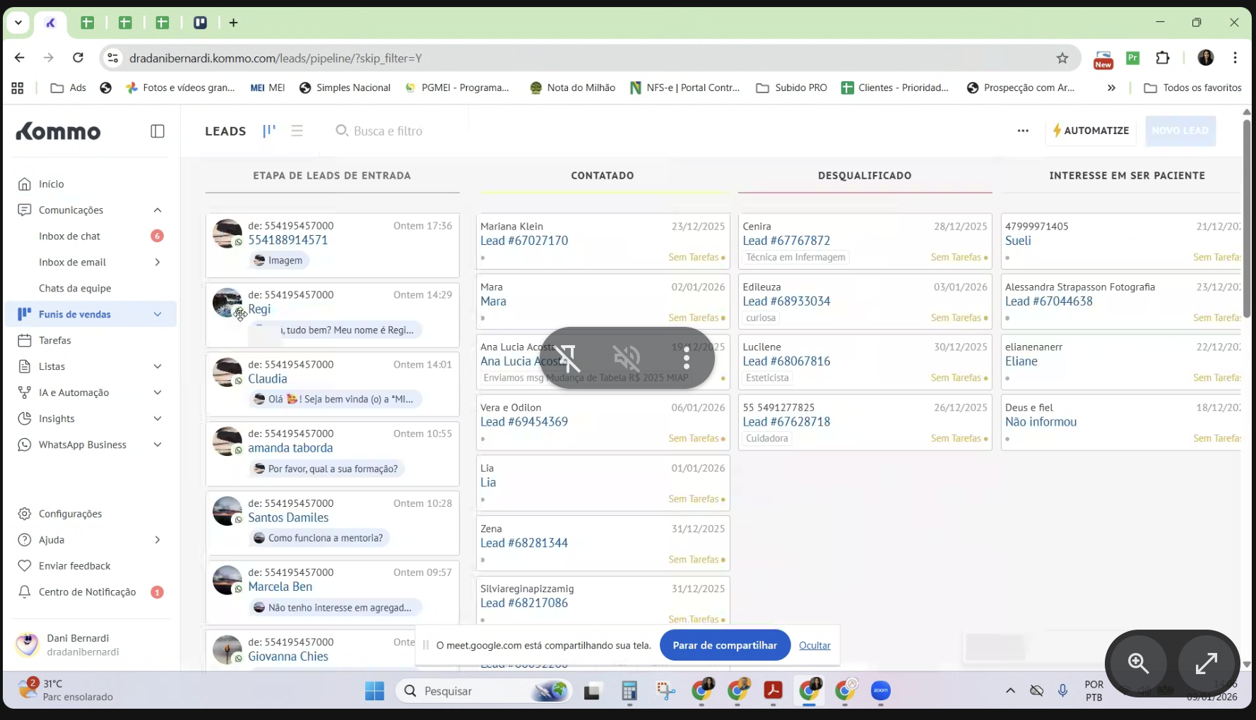Open the three-dot more options menu
This screenshot has height=720, width=1256.
pyautogui.click(x=1022, y=131)
